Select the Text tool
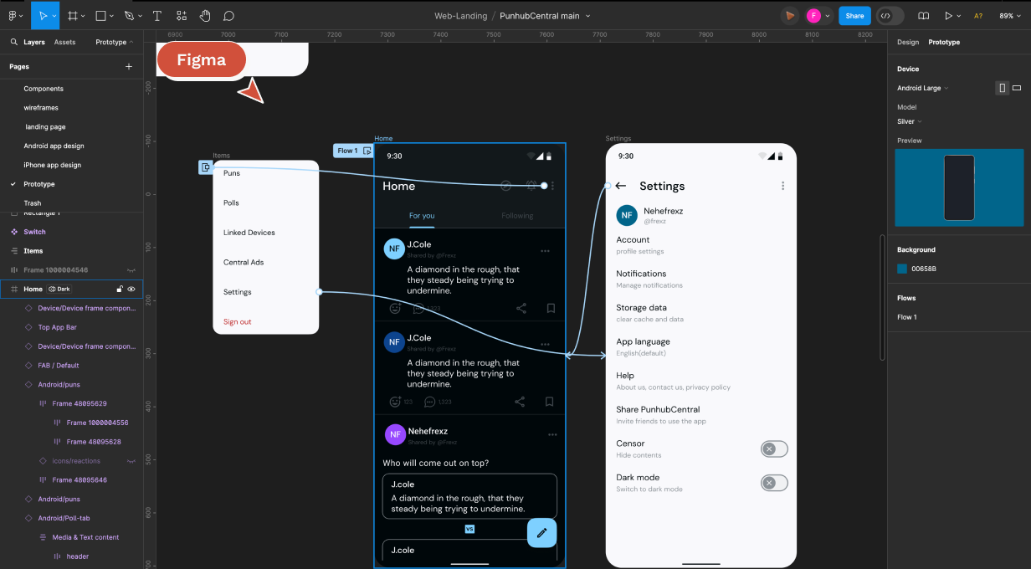 [x=156, y=15]
